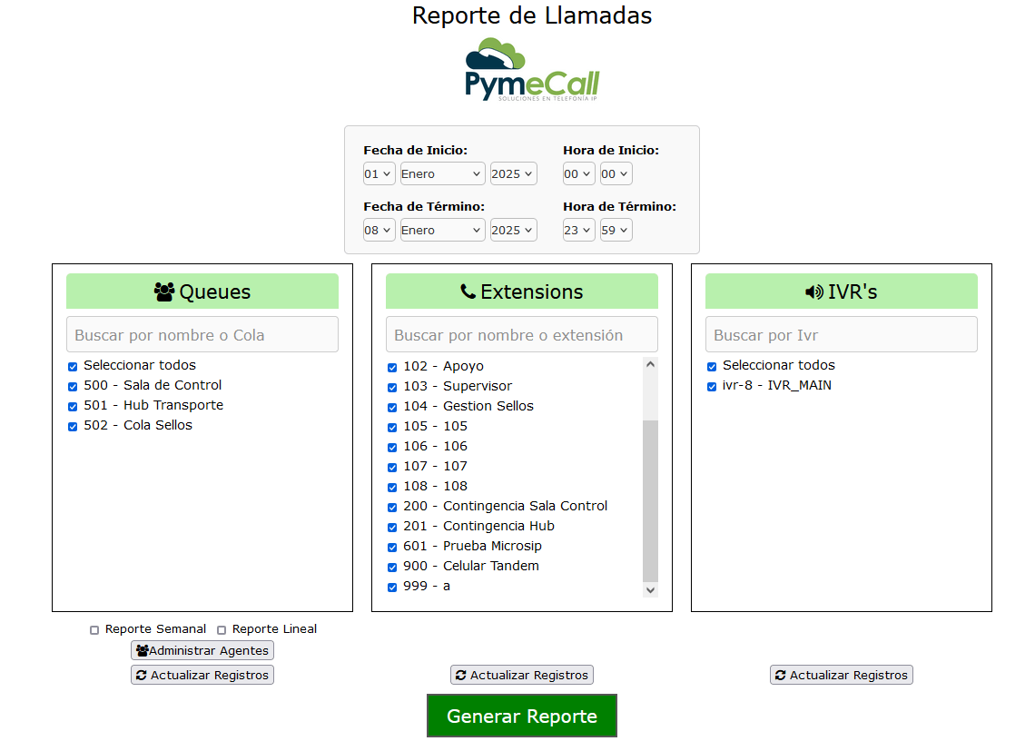This screenshot has height=751, width=1035.
Task: Expand the Hora de Término hour dropdown
Action: 578,230
